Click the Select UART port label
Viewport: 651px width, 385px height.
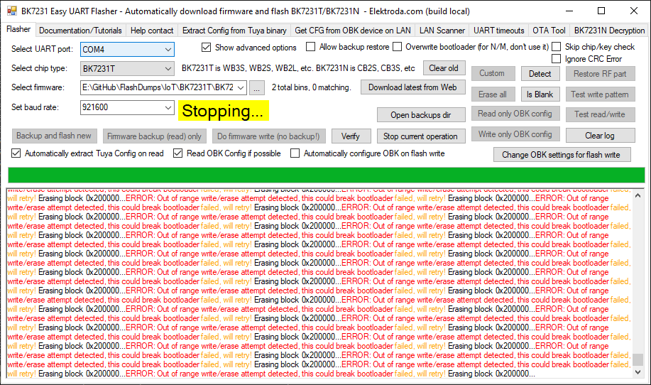(x=43, y=49)
